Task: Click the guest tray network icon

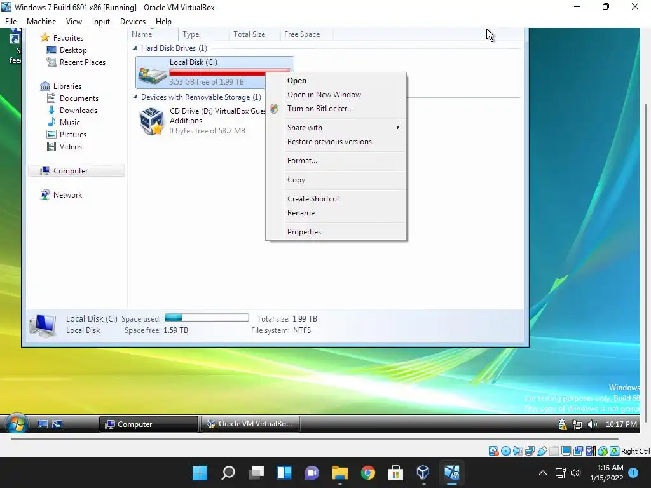Action: (577, 424)
